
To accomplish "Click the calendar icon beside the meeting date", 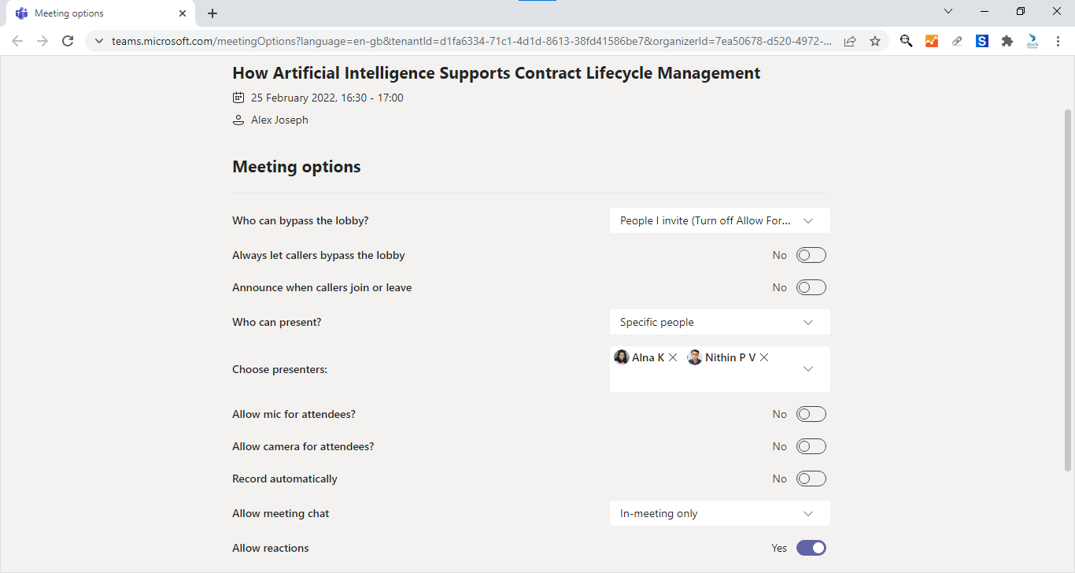I will [x=238, y=98].
